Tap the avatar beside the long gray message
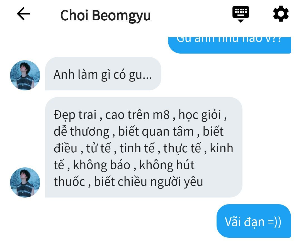The image size is (301, 243). coord(25,182)
